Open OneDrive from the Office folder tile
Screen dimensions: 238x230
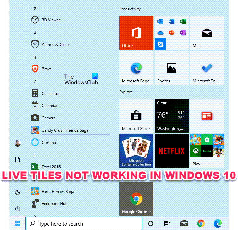[x=160, y=33]
